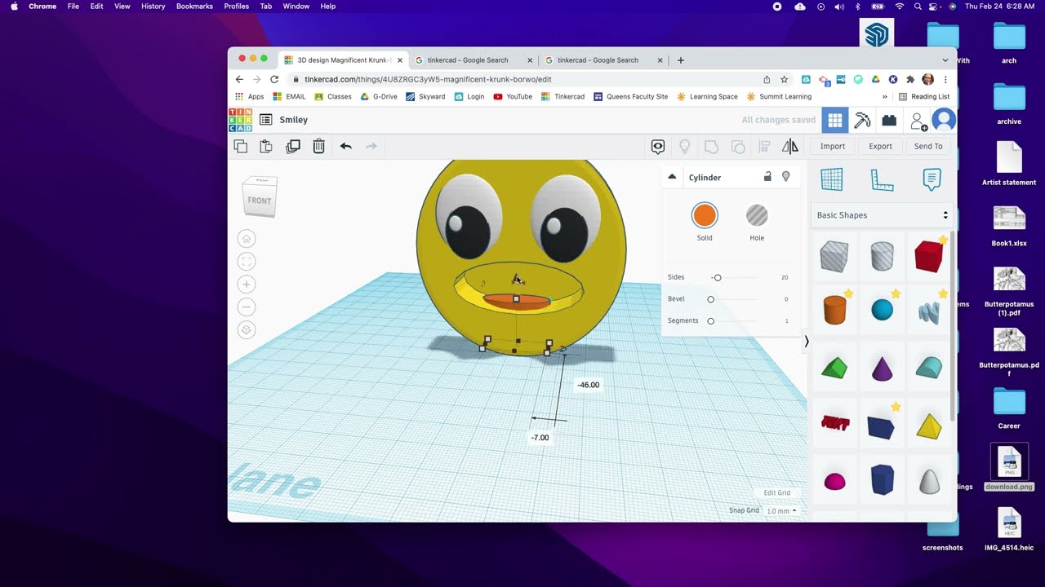Collapse the Cylinder inspector panel arrow
This screenshot has width=1045, height=587.
click(672, 177)
